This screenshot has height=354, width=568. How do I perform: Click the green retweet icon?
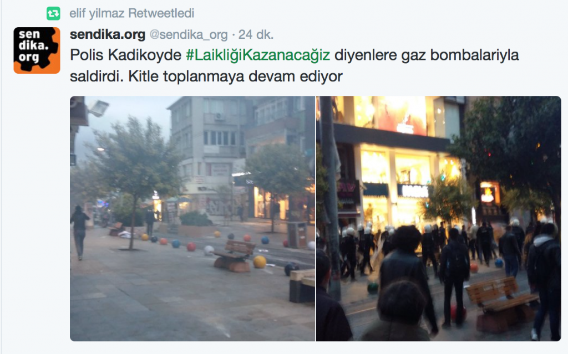53,14
